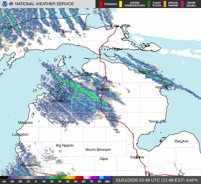Click the Bad Axe city label
Screen dimensions: 201x184
coord(182,141)
